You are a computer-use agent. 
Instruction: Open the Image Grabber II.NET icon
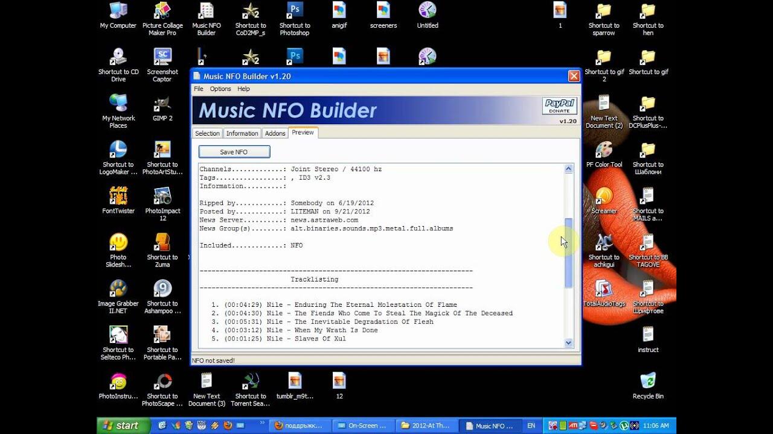pyautogui.click(x=118, y=290)
